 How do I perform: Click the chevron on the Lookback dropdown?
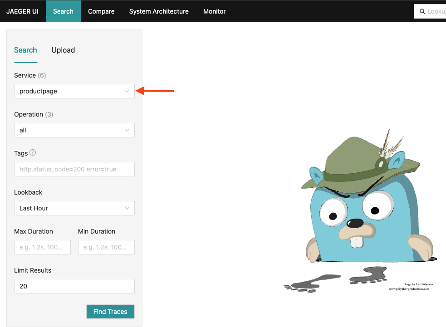pos(127,208)
